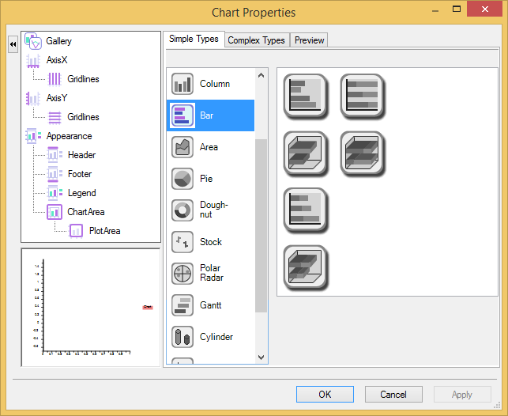Viewport: 508px width, 416px height.
Task: Pick the Pie chart type icon
Action: point(183,179)
